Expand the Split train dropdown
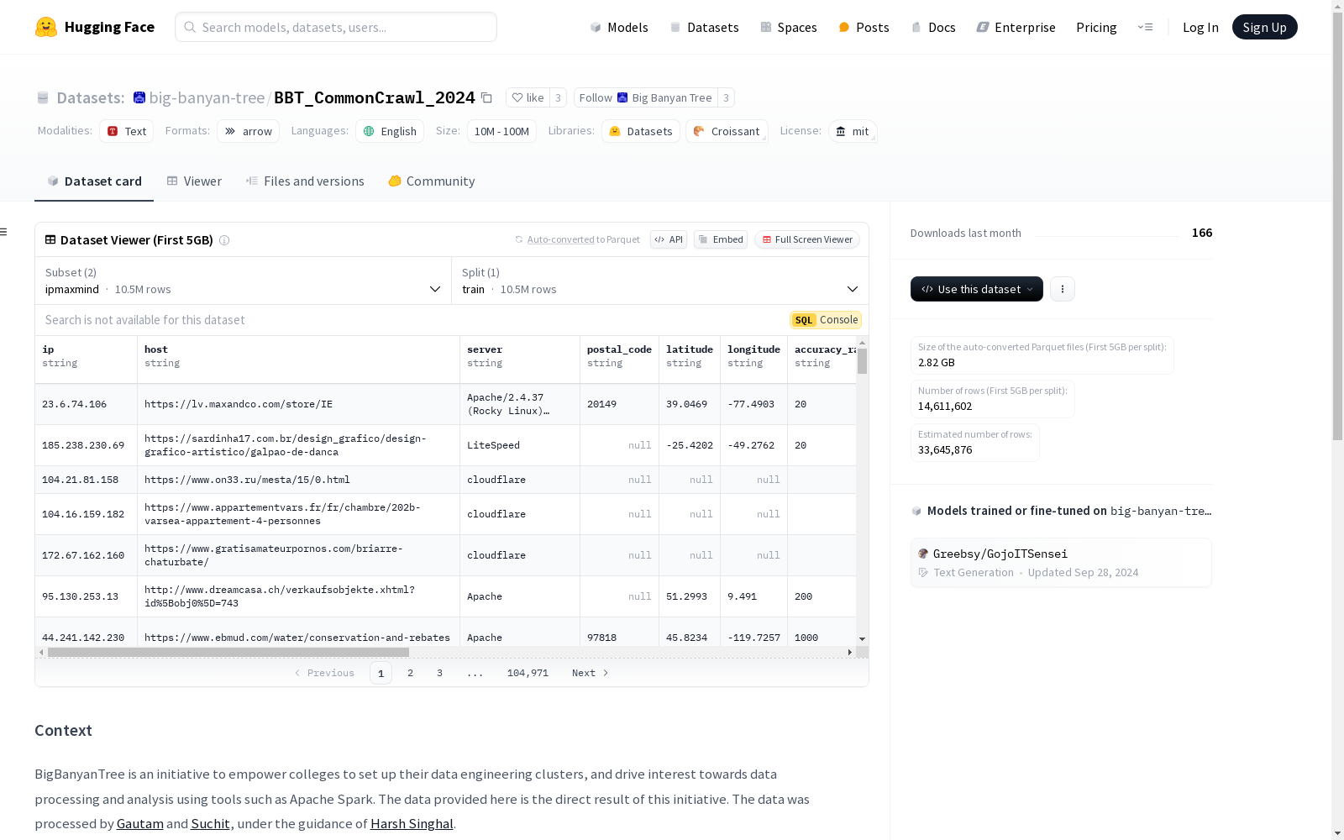 click(x=660, y=281)
